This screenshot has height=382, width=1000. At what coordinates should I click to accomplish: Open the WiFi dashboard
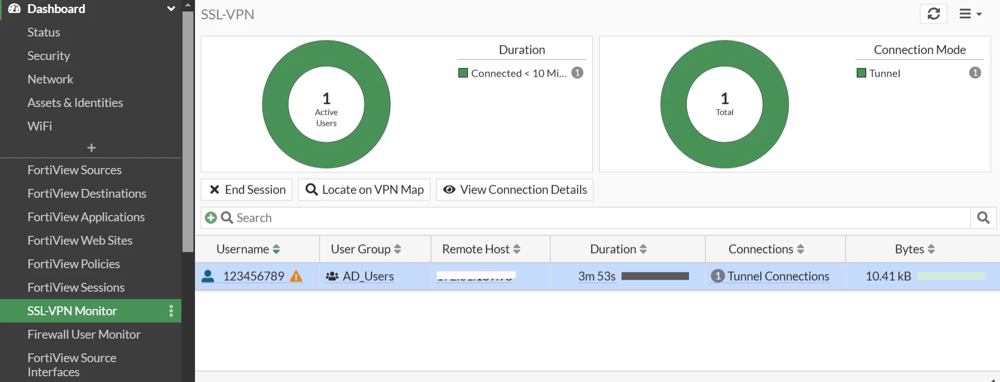point(40,126)
